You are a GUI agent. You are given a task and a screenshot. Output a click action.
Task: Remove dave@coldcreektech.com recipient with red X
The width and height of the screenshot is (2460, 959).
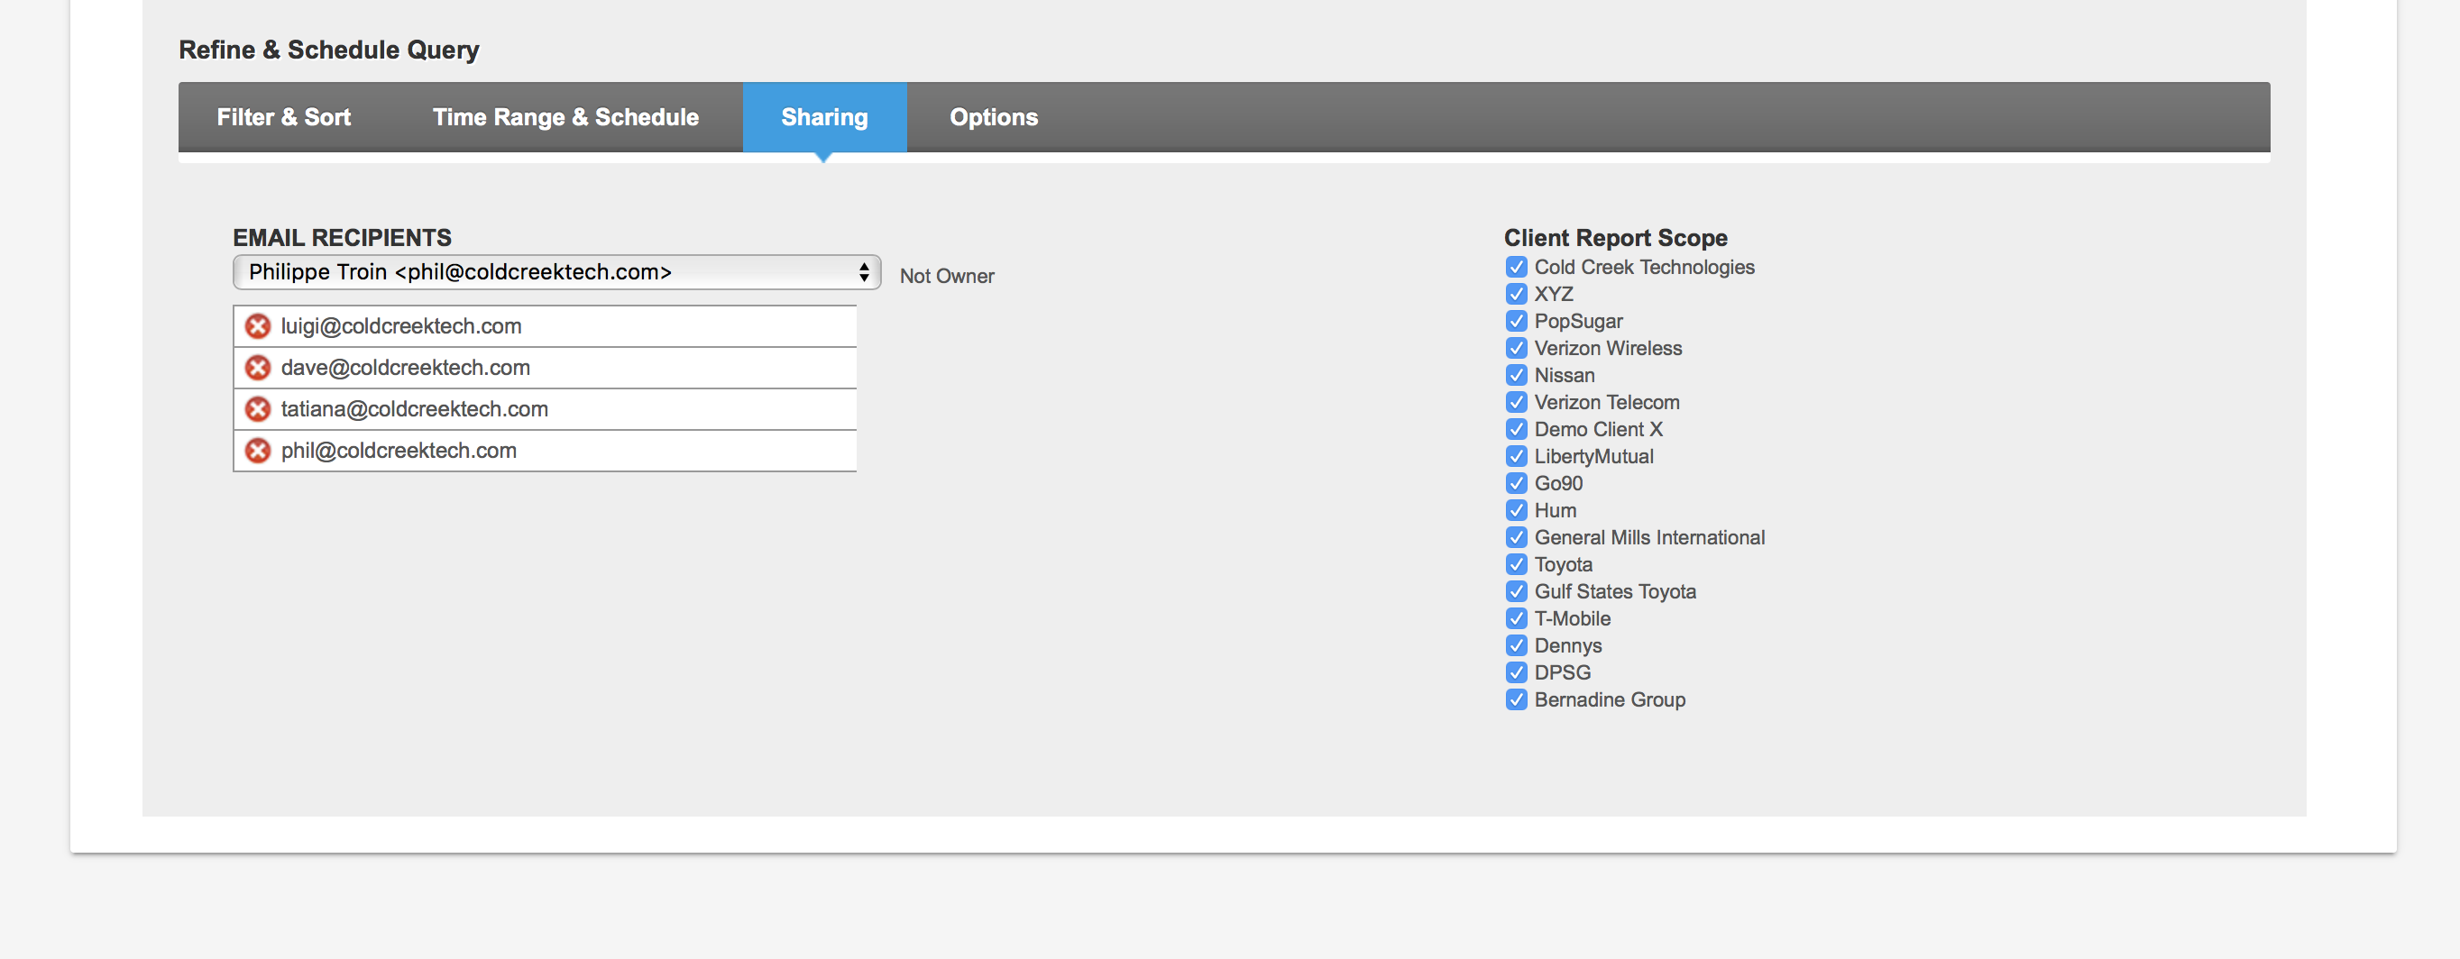(258, 368)
